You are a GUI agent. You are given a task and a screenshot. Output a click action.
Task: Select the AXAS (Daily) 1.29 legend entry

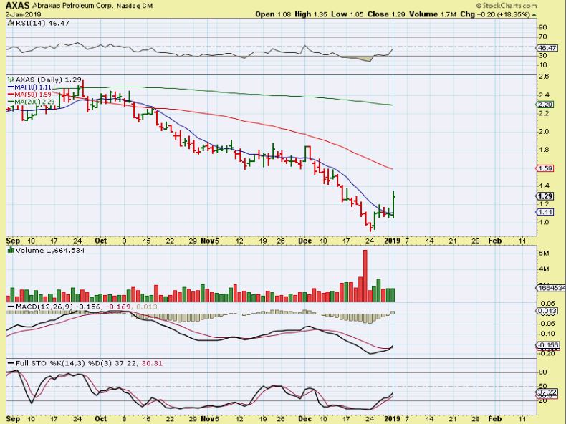[49, 79]
